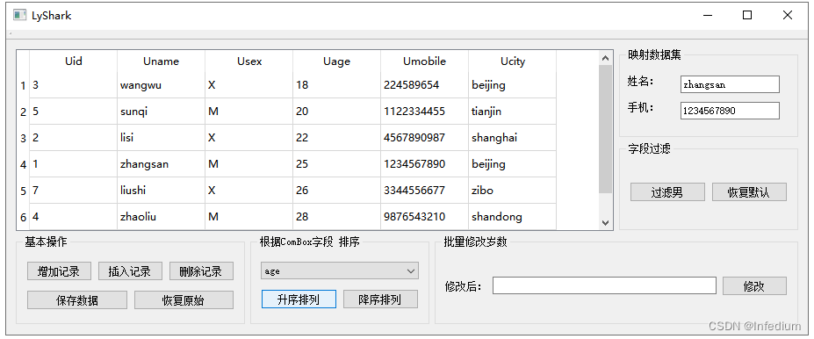Click the 增加记录 add record button
The height and width of the screenshot is (339, 814).
tap(59, 271)
